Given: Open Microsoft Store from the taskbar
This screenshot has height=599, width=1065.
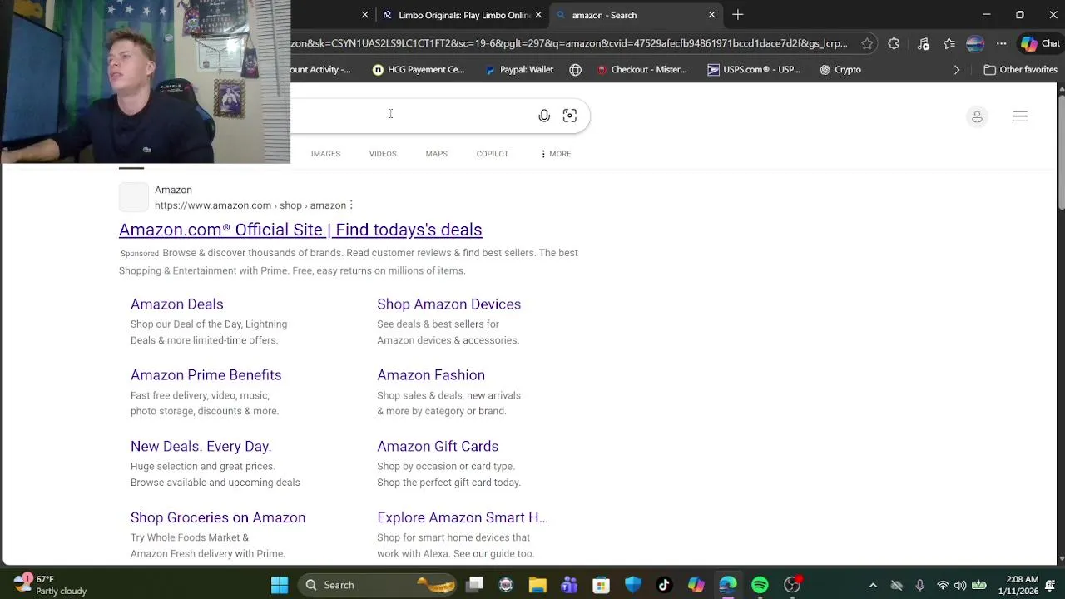Looking at the screenshot, I should pyautogui.click(x=601, y=585).
